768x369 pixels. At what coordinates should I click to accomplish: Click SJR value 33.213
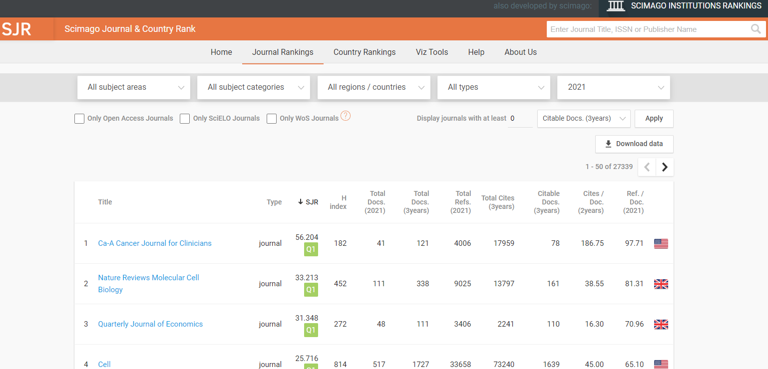pyautogui.click(x=307, y=278)
